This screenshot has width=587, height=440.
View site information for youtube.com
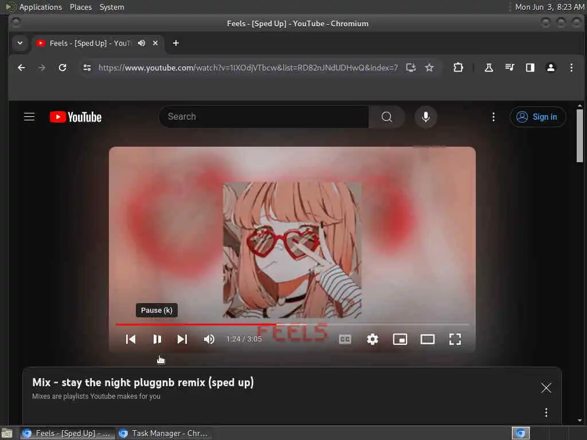[x=87, y=68]
